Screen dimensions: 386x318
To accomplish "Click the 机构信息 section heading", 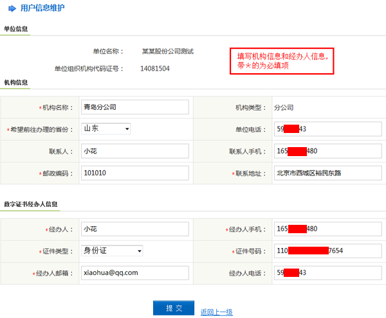I will click(15, 83).
